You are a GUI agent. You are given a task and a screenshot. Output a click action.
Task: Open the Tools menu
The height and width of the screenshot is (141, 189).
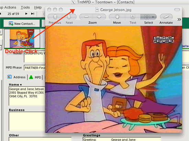pos(25,8)
